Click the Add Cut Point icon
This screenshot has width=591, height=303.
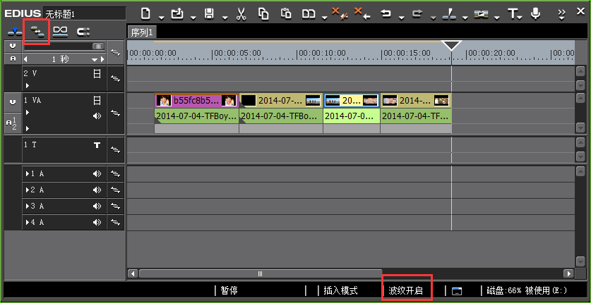449,14
